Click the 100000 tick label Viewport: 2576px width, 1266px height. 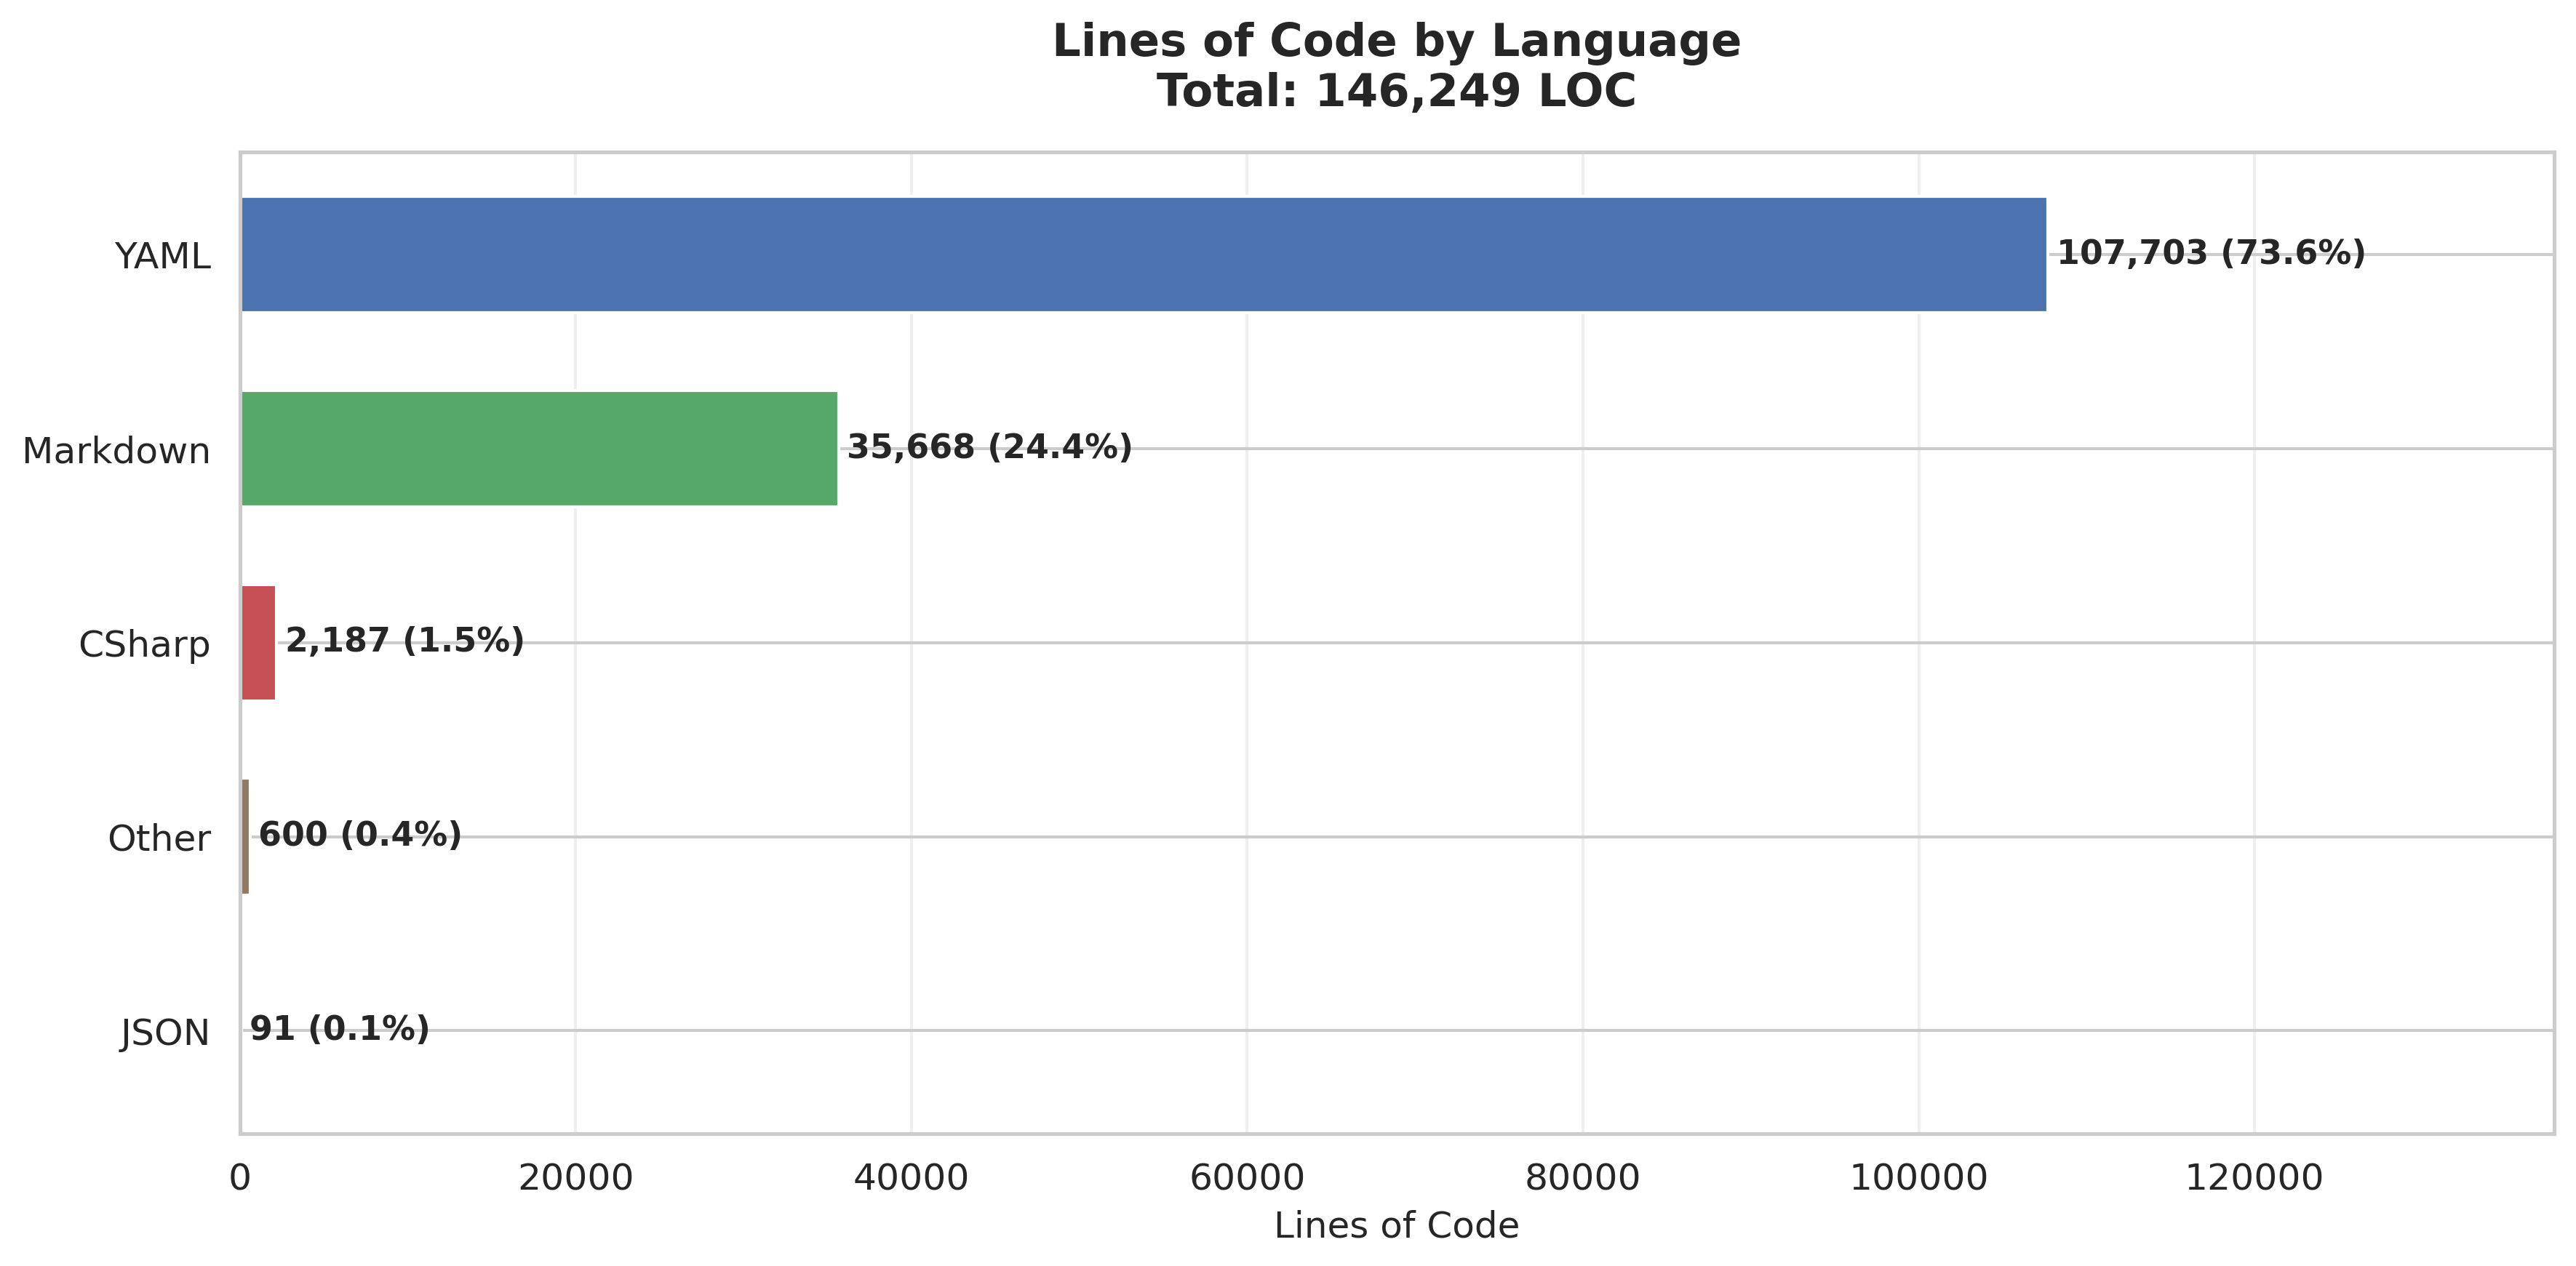1918,1178
